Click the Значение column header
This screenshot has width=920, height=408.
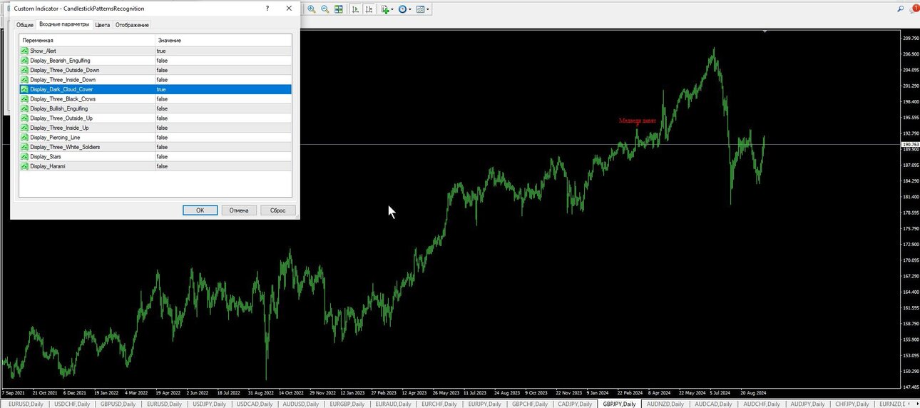tap(223, 40)
